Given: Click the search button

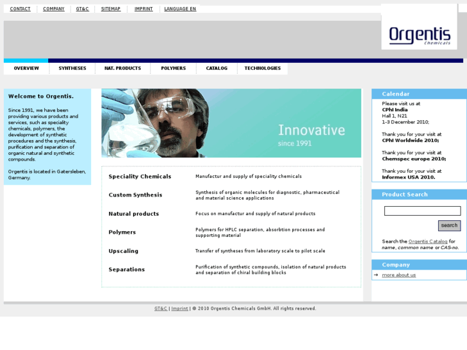Looking at the screenshot, I should point(449,225).
